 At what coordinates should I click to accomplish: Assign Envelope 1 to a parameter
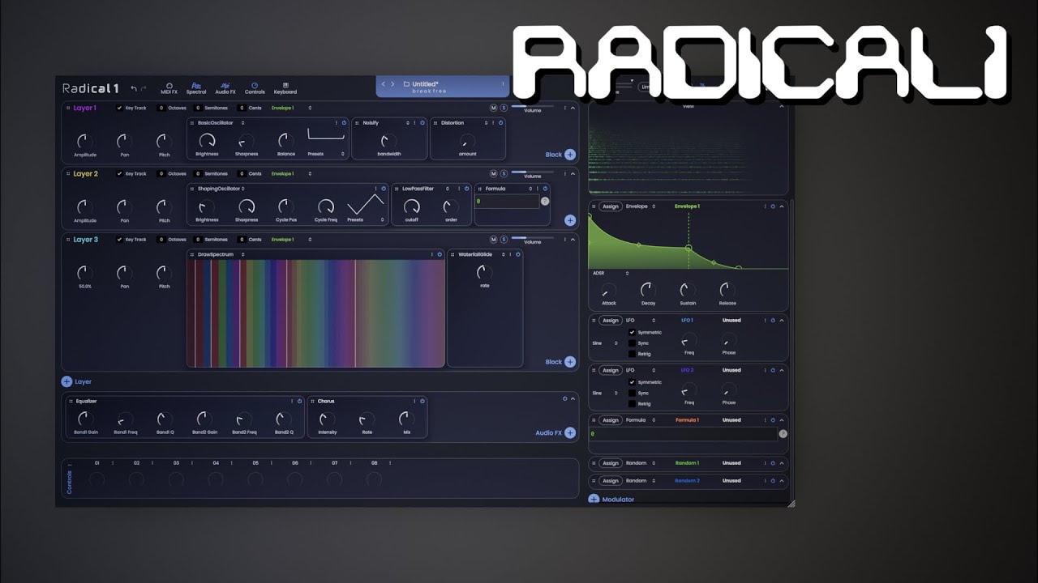click(611, 206)
